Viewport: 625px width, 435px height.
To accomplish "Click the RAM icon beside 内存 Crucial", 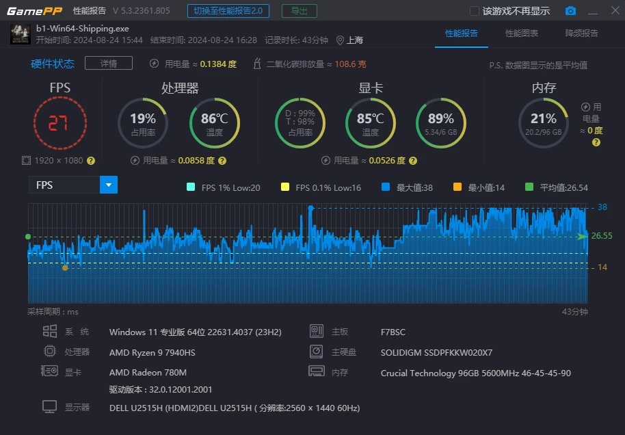I will [317, 371].
